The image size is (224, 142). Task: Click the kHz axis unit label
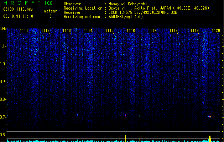pos(3,29)
